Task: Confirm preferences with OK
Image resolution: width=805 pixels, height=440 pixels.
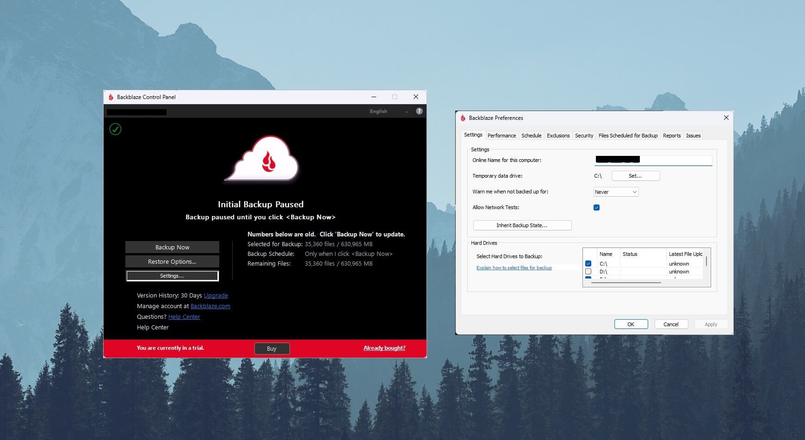Action: [x=631, y=324]
